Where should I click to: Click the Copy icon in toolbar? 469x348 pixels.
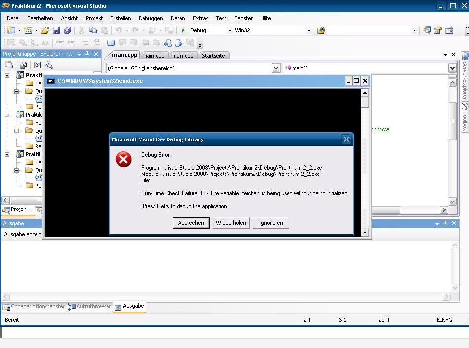[93, 30]
